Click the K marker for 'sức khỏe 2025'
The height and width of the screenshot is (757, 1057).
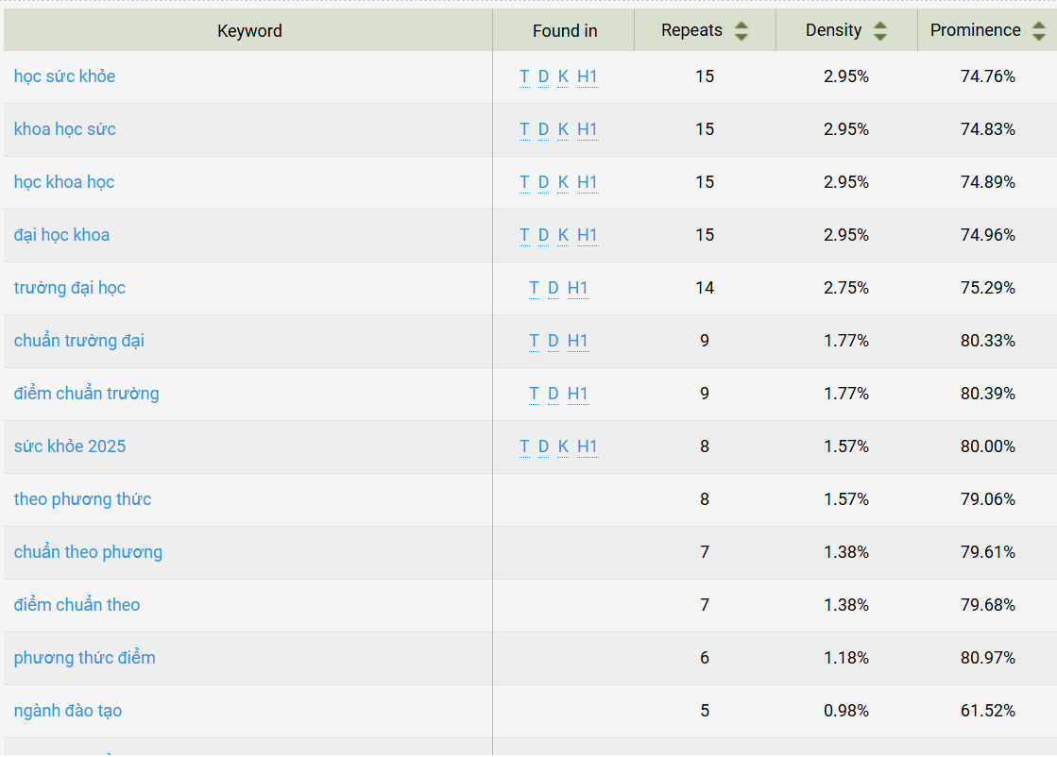(563, 446)
